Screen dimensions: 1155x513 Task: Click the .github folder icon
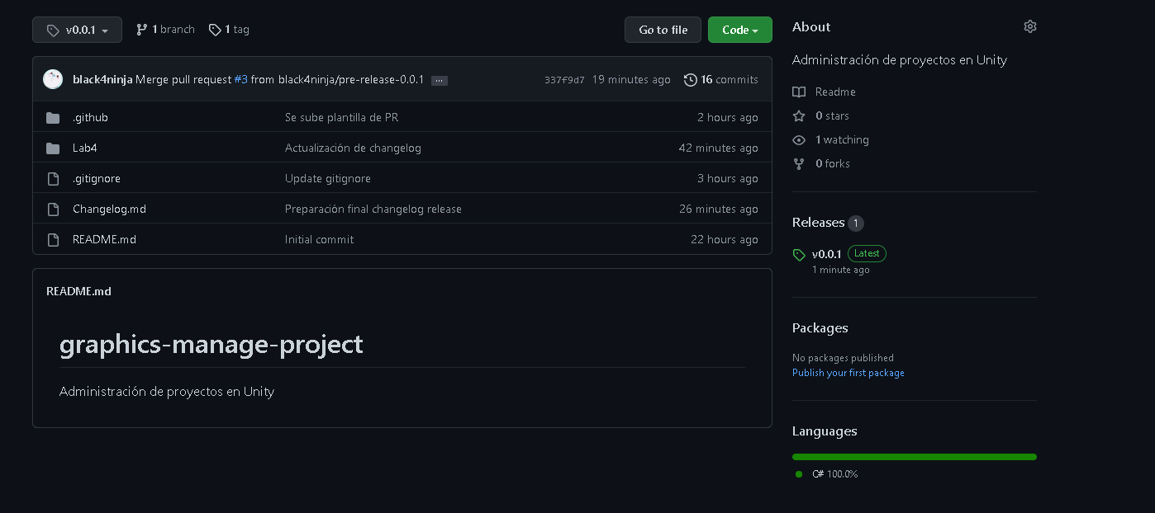pos(53,118)
